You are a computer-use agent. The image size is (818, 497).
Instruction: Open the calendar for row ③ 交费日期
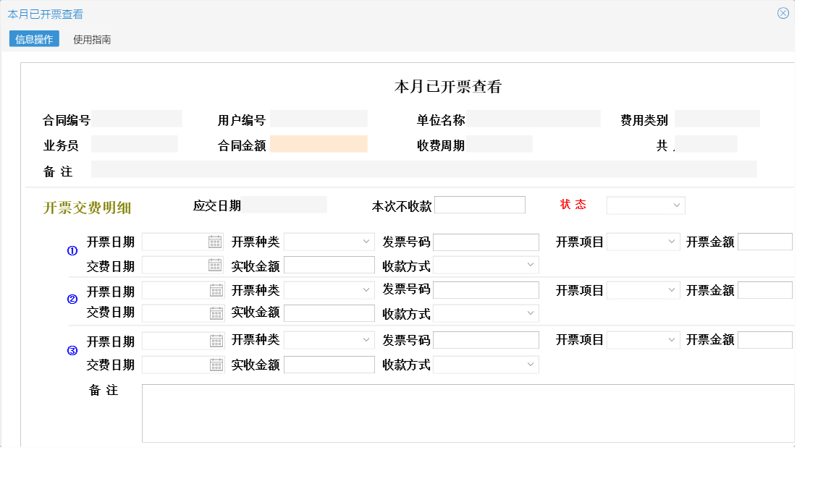216,364
